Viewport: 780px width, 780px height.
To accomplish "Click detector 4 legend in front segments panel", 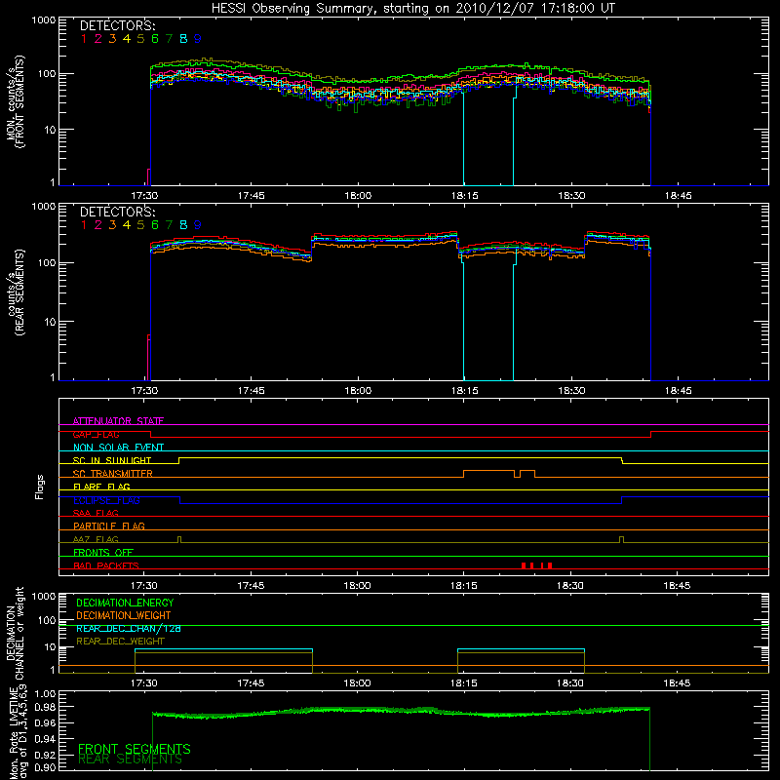I will point(127,38).
